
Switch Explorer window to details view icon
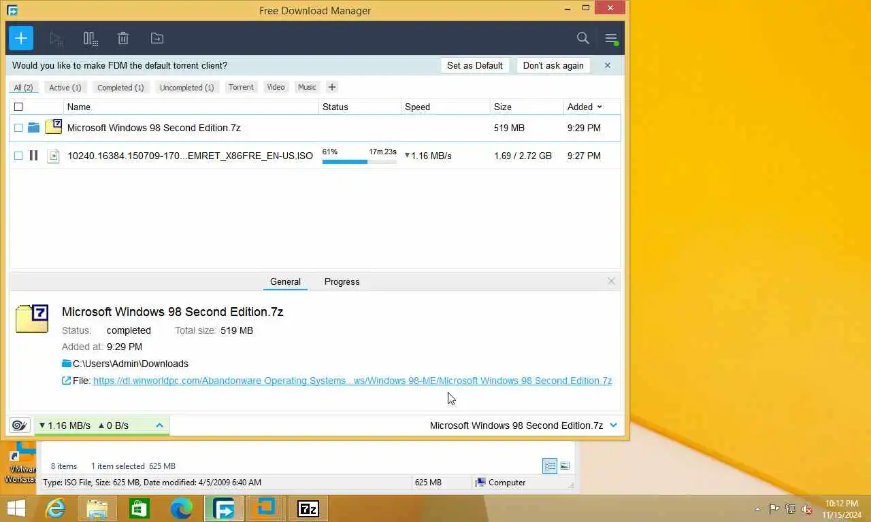coord(550,466)
